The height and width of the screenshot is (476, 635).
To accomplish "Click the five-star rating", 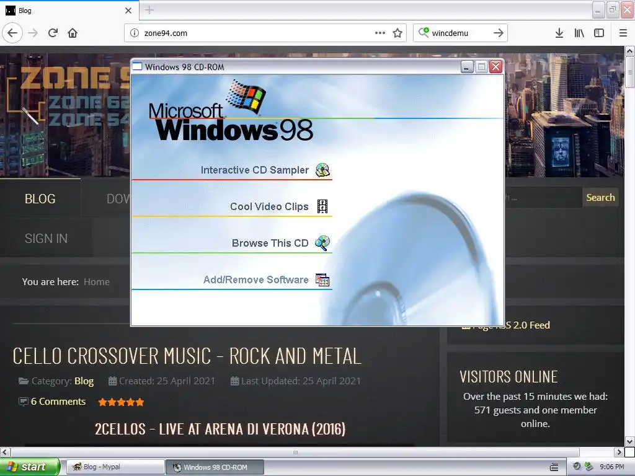I will pyautogui.click(x=121, y=402).
